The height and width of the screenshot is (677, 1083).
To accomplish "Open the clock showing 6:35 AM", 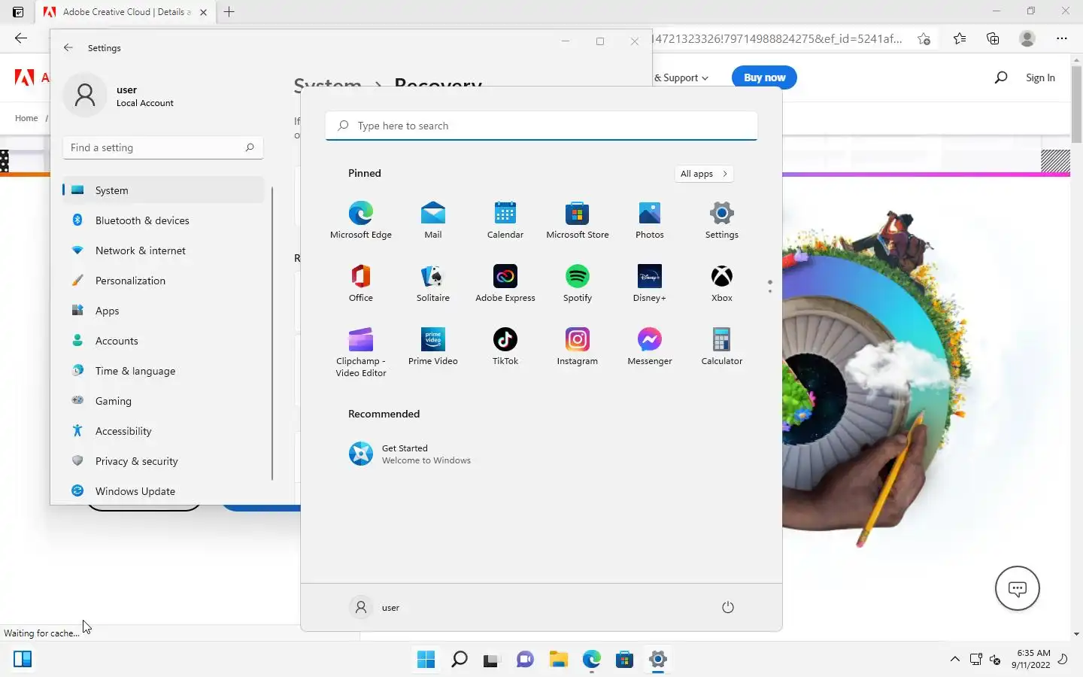I will pos(1031,659).
